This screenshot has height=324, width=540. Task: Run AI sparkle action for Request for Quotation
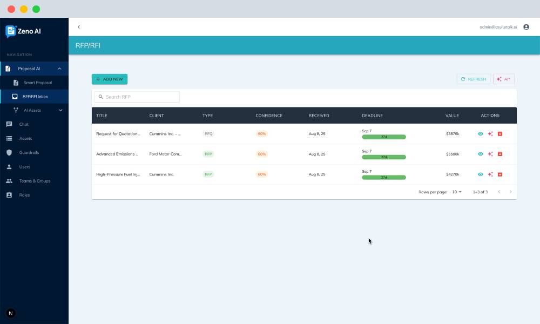coord(490,133)
